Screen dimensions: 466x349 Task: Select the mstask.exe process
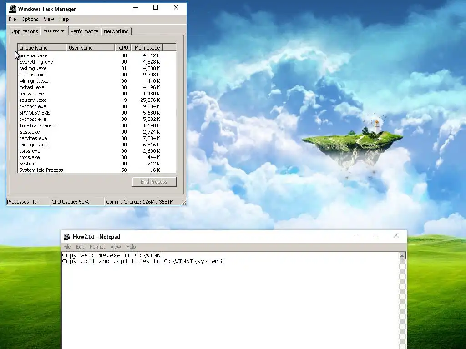point(97,87)
